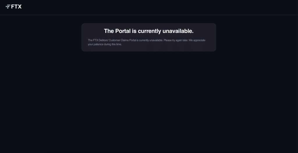Click the horizontal divider line beneath the header
Screen dimensions: 298x153
(149, 15)
